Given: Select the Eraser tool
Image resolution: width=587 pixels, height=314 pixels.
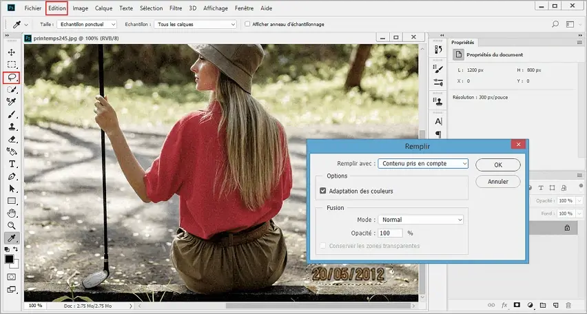Looking at the screenshot, I should click(x=12, y=139).
